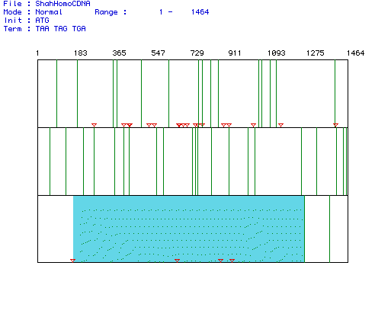Image resolution: width=391 pixels, height=320 pixels.
Task: Select the first internal red triangle within the cyan ORF
Action: pos(177,261)
